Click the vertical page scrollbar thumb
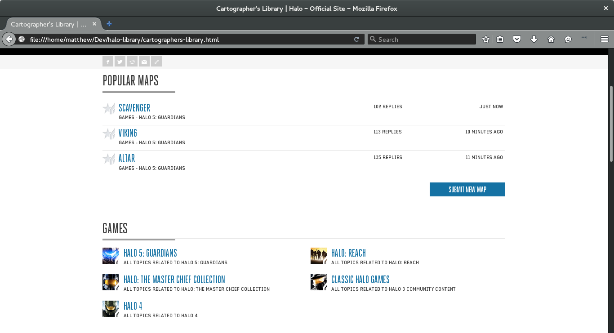This screenshot has width=614, height=333. click(x=611, y=124)
